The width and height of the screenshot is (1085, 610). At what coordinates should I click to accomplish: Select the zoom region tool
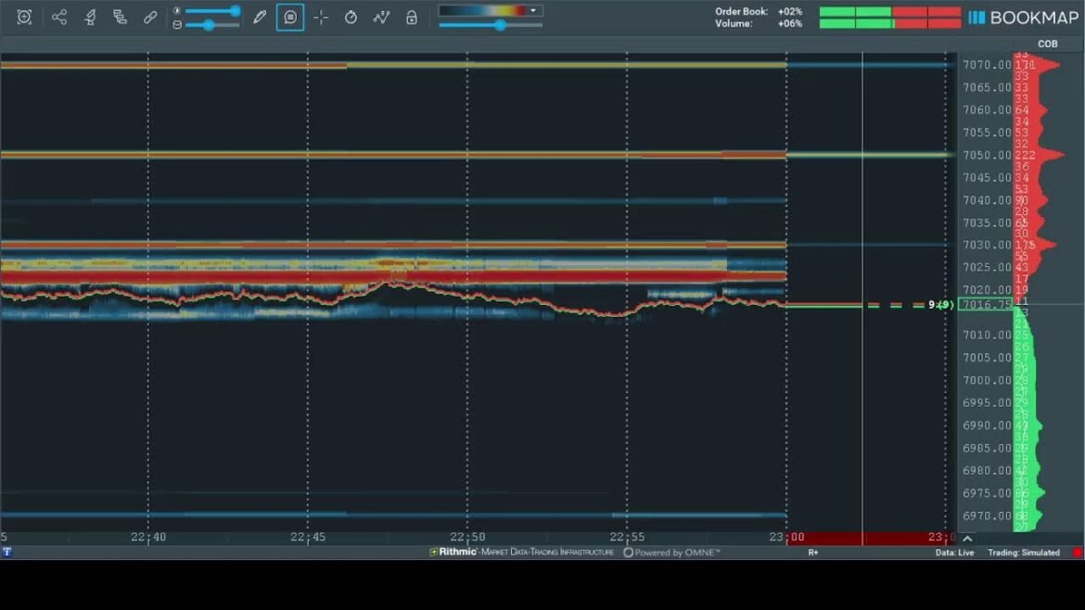(x=23, y=17)
